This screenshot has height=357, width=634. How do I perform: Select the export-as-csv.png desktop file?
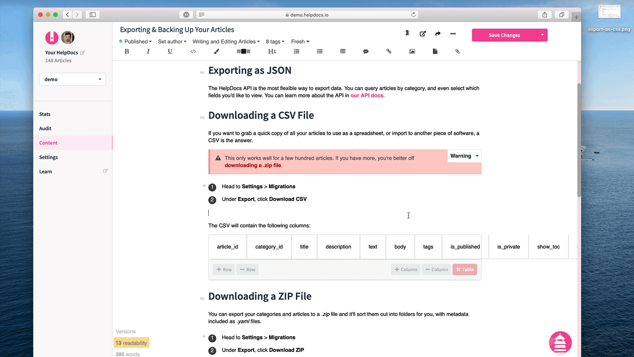pos(609,19)
